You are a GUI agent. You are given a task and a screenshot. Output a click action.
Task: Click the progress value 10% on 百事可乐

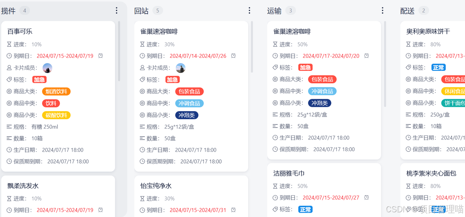tap(36, 44)
